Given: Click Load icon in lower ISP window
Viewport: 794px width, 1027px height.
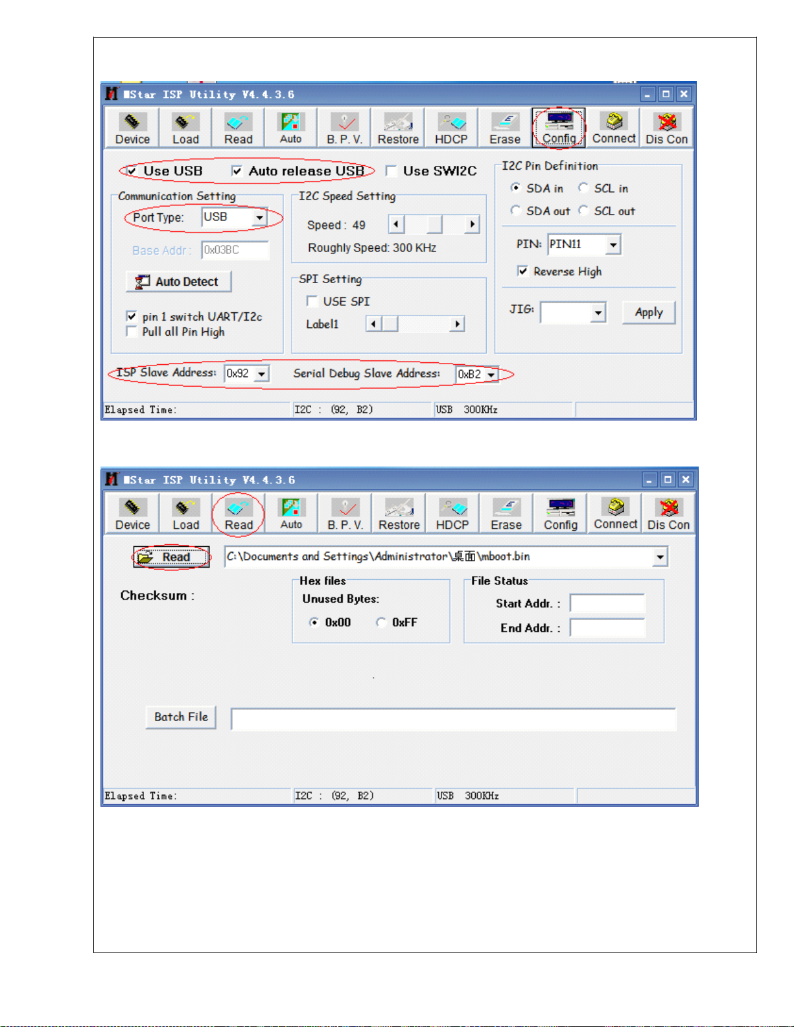Looking at the screenshot, I should (x=185, y=513).
